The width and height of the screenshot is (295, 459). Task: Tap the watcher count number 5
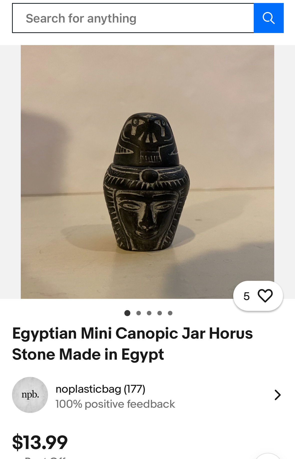click(x=246, y=296)
